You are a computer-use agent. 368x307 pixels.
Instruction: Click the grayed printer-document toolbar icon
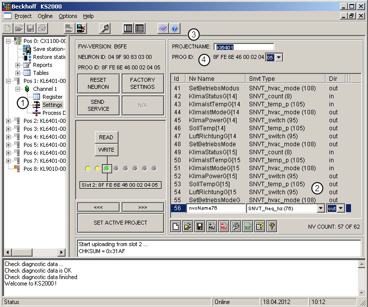coord(69,28)
